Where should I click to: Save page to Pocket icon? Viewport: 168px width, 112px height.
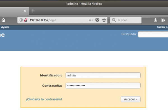(97, 20)
